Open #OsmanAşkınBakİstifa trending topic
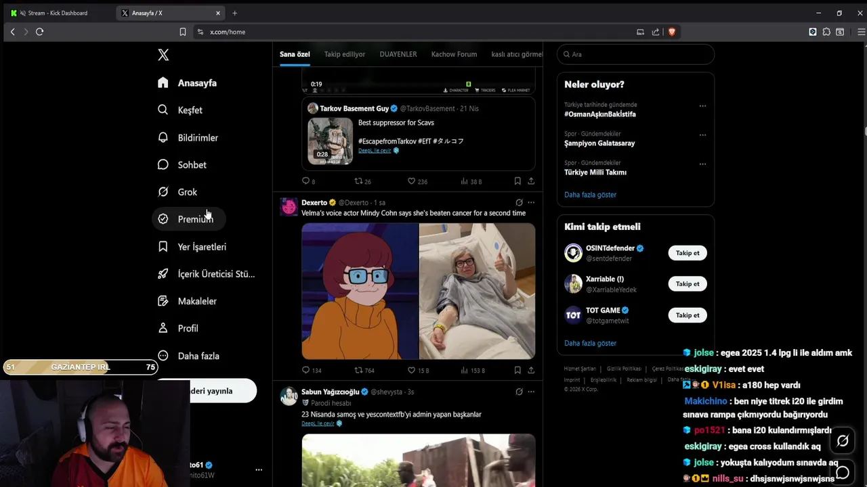 [x=599, y=114]
